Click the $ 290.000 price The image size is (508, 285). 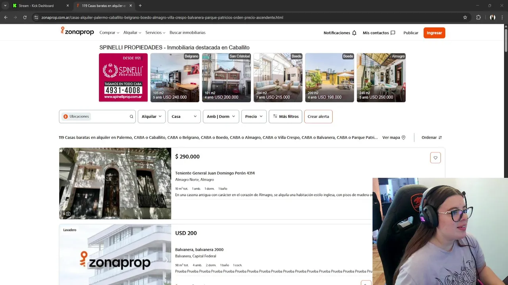tap(187, 156)
